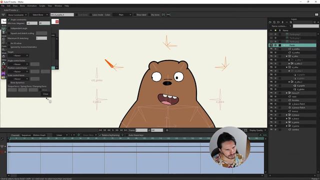320x180 pixels.
Task: Click the timeline horizontal scrollbar
Action: (135, 175)
